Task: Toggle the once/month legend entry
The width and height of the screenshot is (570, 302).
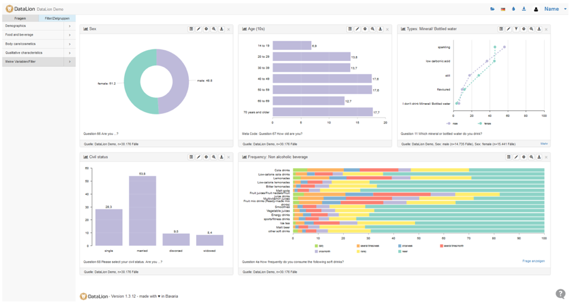Action: (x=321, y=251)
